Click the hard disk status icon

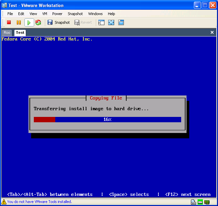(194, 202)
